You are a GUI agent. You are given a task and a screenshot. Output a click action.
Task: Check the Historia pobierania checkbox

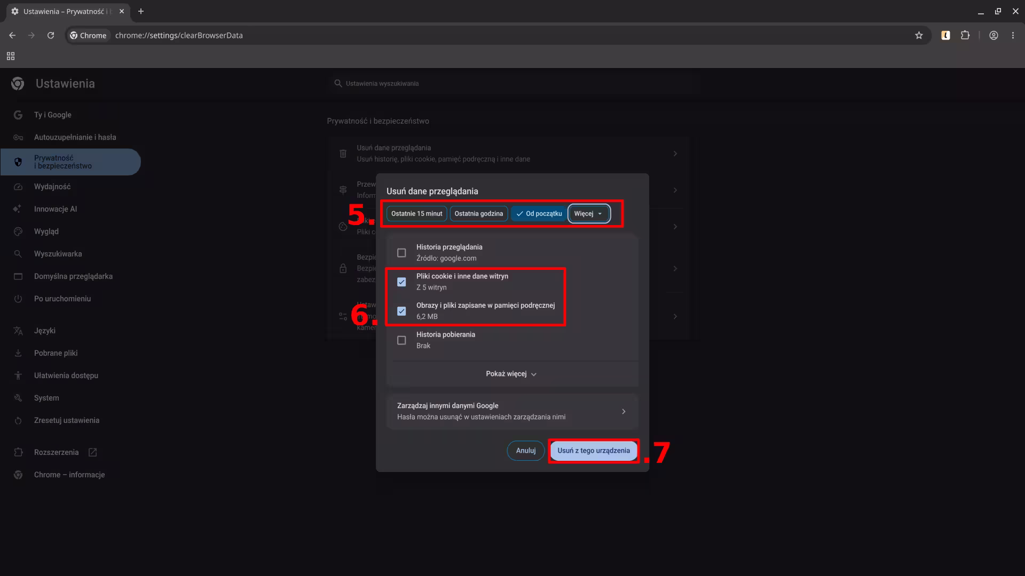point(401,340)
